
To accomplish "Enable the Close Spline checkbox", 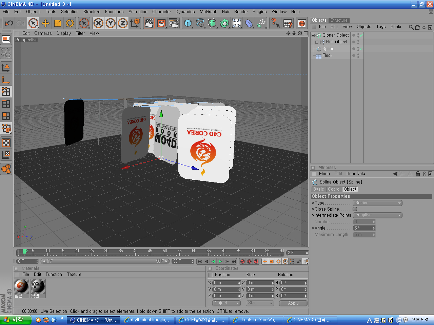I will (x=355, y=209).
